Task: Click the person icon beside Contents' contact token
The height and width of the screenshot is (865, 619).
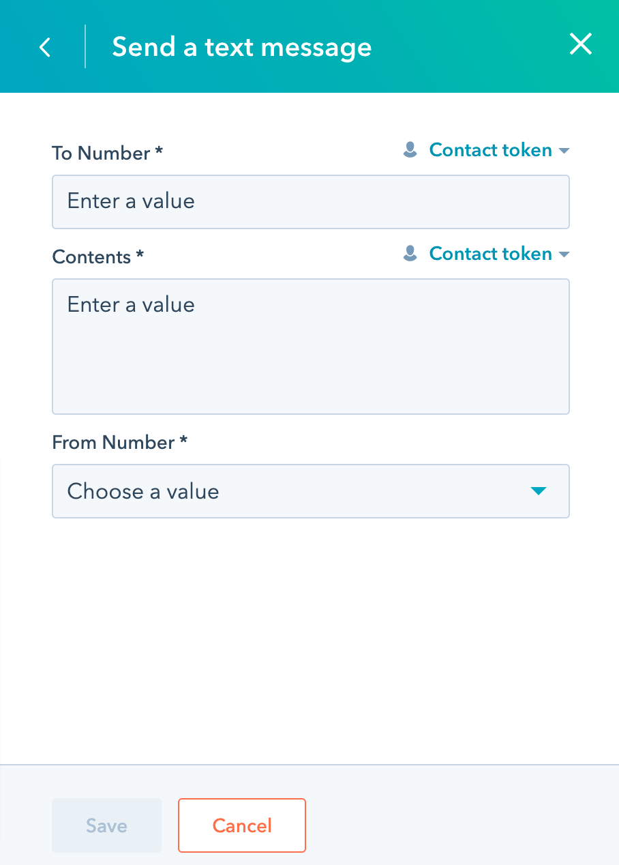Action: click(x=410, y=254)
